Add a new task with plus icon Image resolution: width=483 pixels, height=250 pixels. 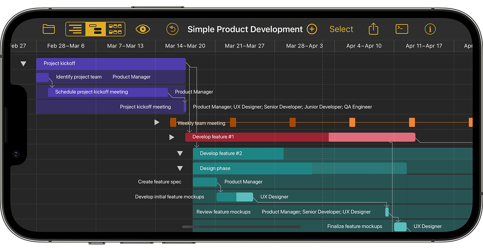click(x=312, y=29)
